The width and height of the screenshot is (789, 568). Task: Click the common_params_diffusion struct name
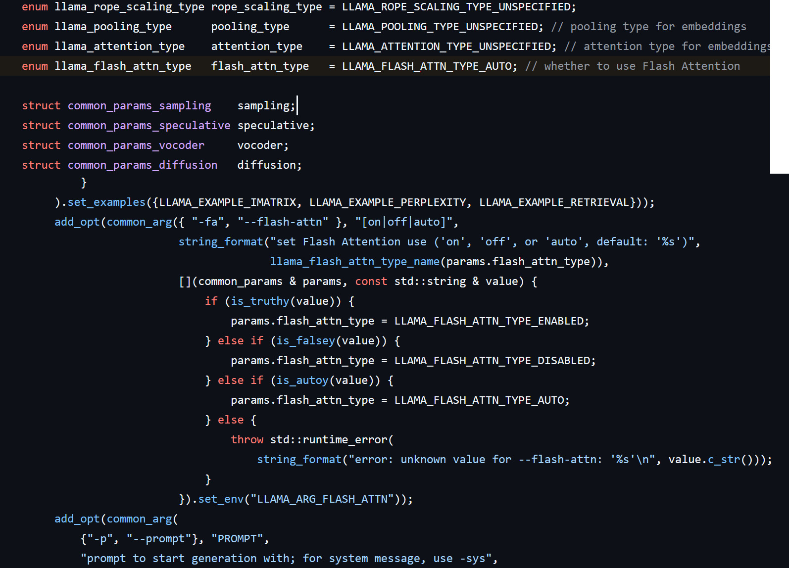tap(143, 165)
